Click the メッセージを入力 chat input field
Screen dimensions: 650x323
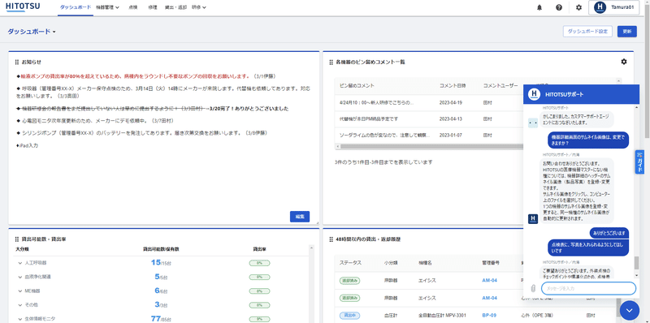pyautogui.click(x=588, y=288)
